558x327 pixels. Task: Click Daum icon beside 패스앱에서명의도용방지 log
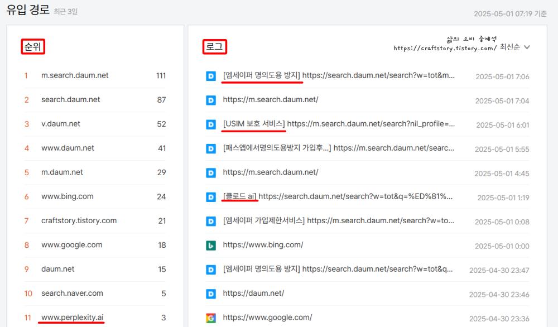coord(211,148)
